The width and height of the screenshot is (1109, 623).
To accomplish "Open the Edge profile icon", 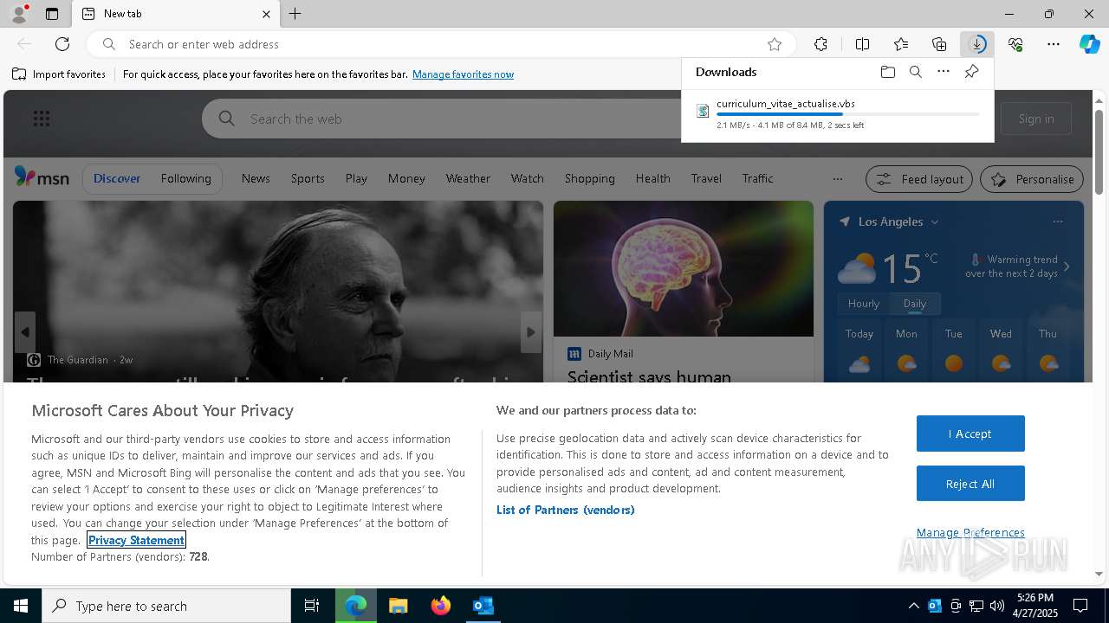I will click(18, 14).
